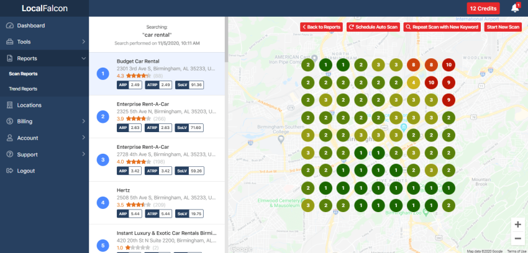Expand the Account menu chevron
The image size is (528, 253).
coord(83,138)
